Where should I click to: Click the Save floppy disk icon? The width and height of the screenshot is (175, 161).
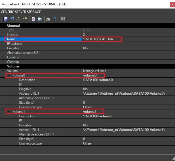[5, 19]
